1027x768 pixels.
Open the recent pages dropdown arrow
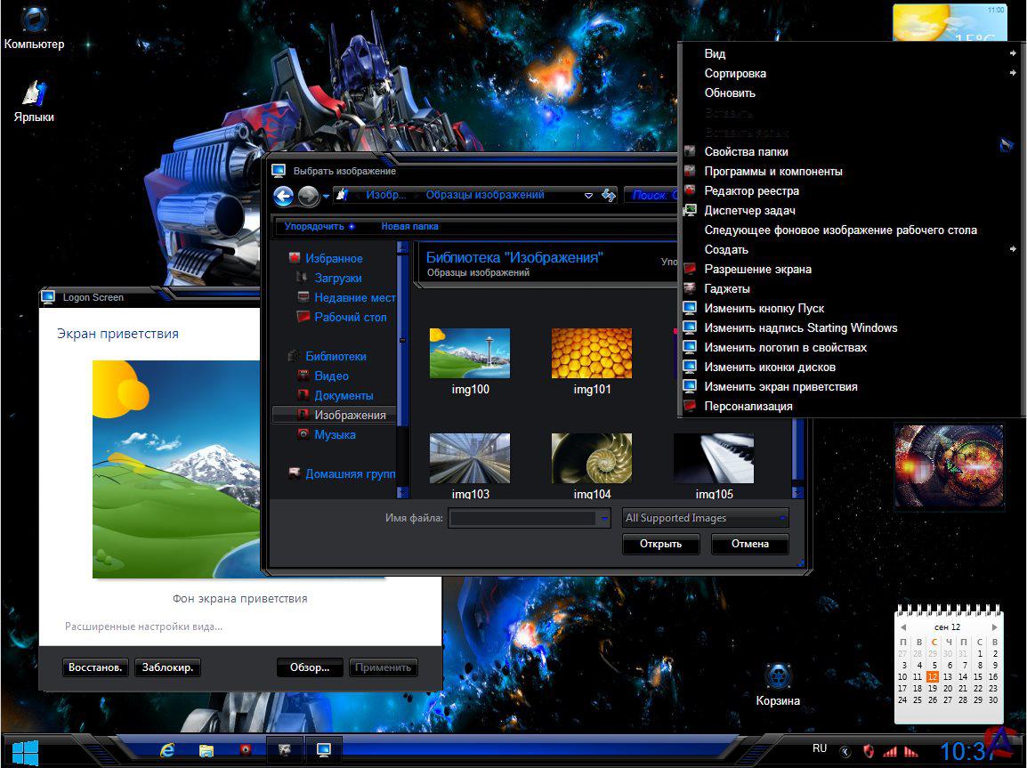coord(326,196)
